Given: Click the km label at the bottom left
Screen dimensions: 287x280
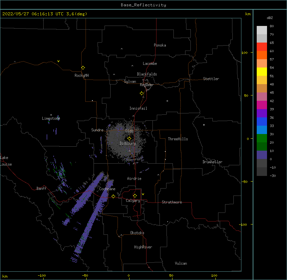Looking at the screenshot, I should (x=5, y=276).
